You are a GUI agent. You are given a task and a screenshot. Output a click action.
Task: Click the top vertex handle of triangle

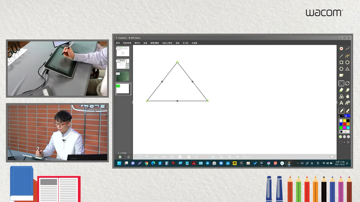point(177,62)
